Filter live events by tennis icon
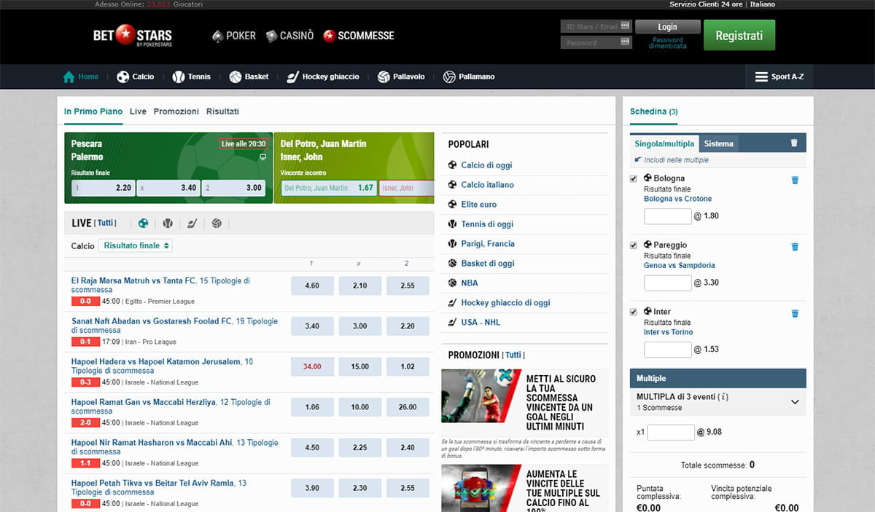This screenshot has width=875, height=512. click(x=168, y=224)
